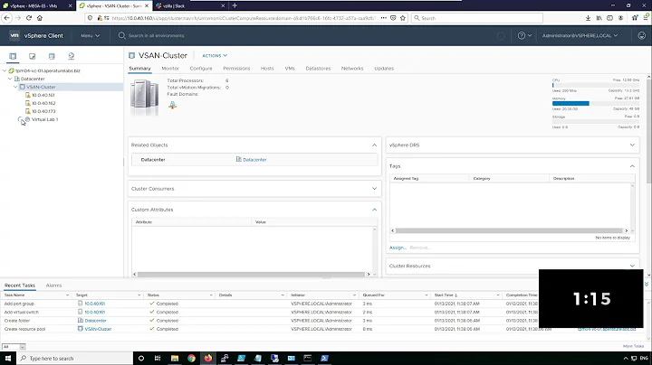Click in Search in all environments field

pos(157,35)
